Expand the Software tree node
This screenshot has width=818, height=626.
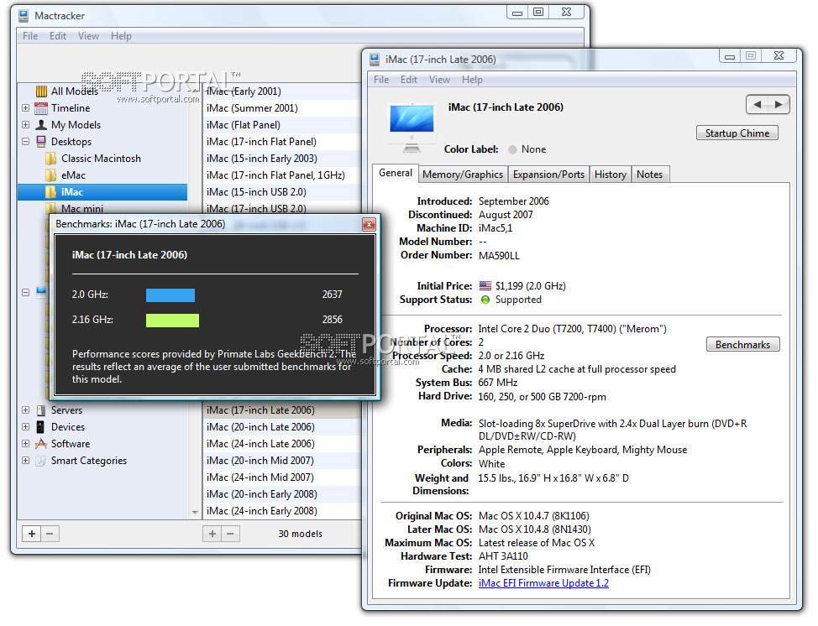[25, 444]
